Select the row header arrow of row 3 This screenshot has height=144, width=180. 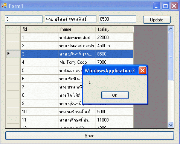click(x=13, y=54)
